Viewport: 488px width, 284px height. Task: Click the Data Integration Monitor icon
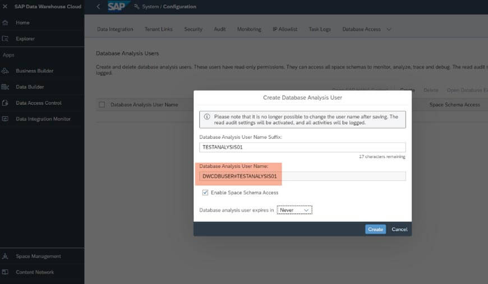coord(5,119)
